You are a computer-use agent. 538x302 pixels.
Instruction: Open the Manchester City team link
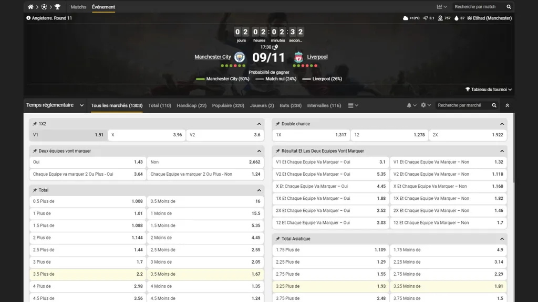[x=212, y=57]
